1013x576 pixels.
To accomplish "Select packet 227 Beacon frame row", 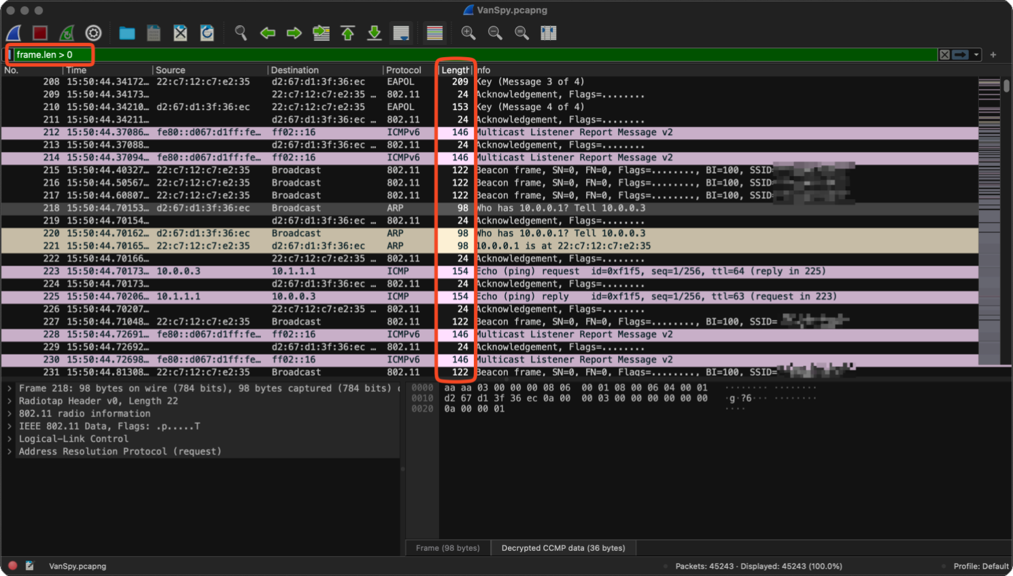I will click(x=490, y=321).
